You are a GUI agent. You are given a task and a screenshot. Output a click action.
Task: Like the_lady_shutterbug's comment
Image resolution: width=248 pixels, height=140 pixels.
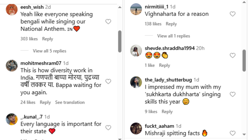tap(232, 94)
